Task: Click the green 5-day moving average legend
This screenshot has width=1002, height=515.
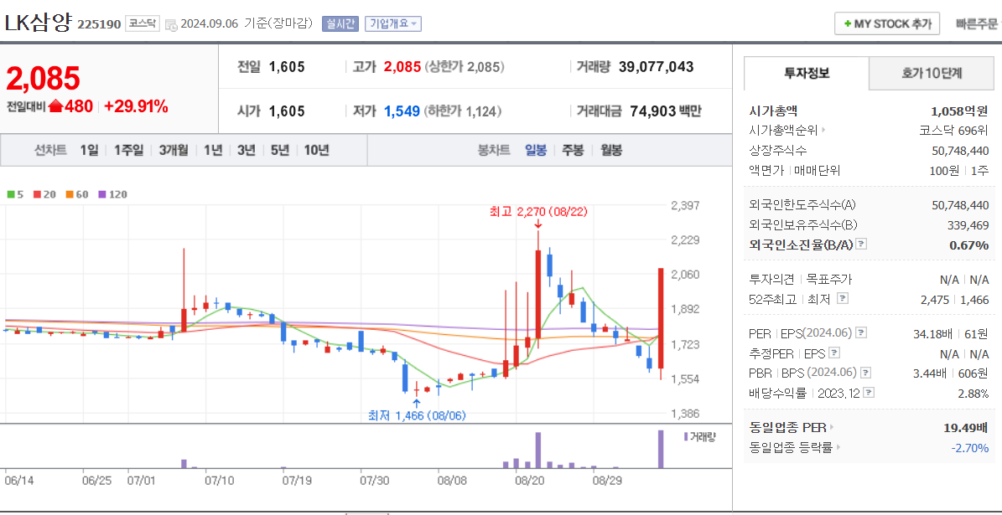Action: pyautogui.click(x=15, y=194)
